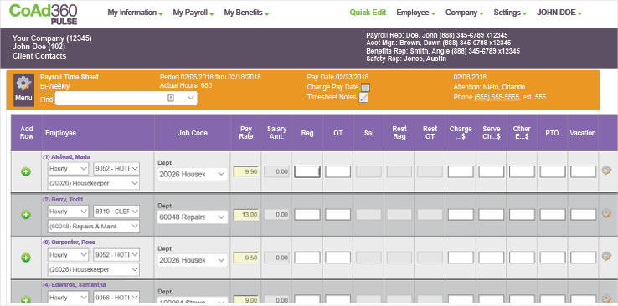
Task: Click edit icon for Alstead, Maria row
Action: (606, 171)
